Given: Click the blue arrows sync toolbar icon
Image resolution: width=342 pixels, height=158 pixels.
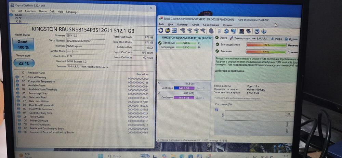Looking at the screenshot, I should pos(226,31).
